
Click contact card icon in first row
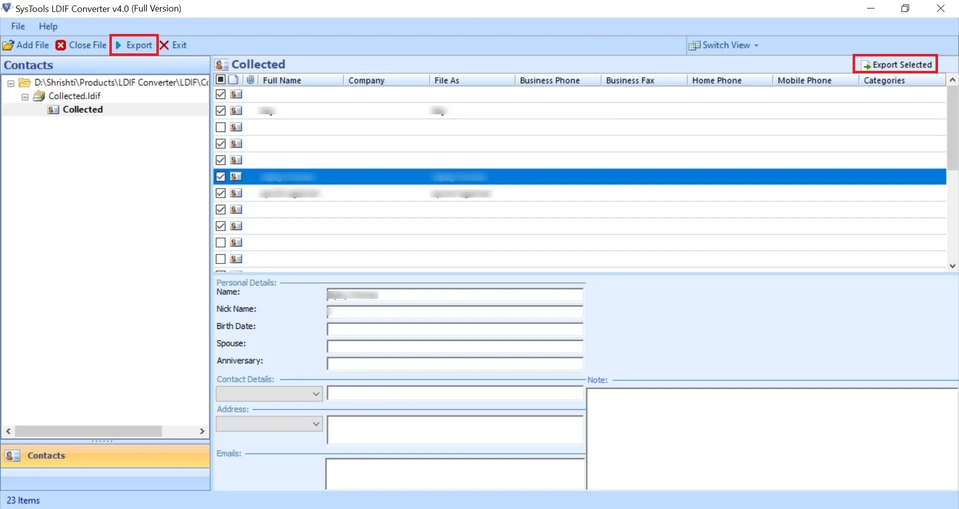pos(236,94)
